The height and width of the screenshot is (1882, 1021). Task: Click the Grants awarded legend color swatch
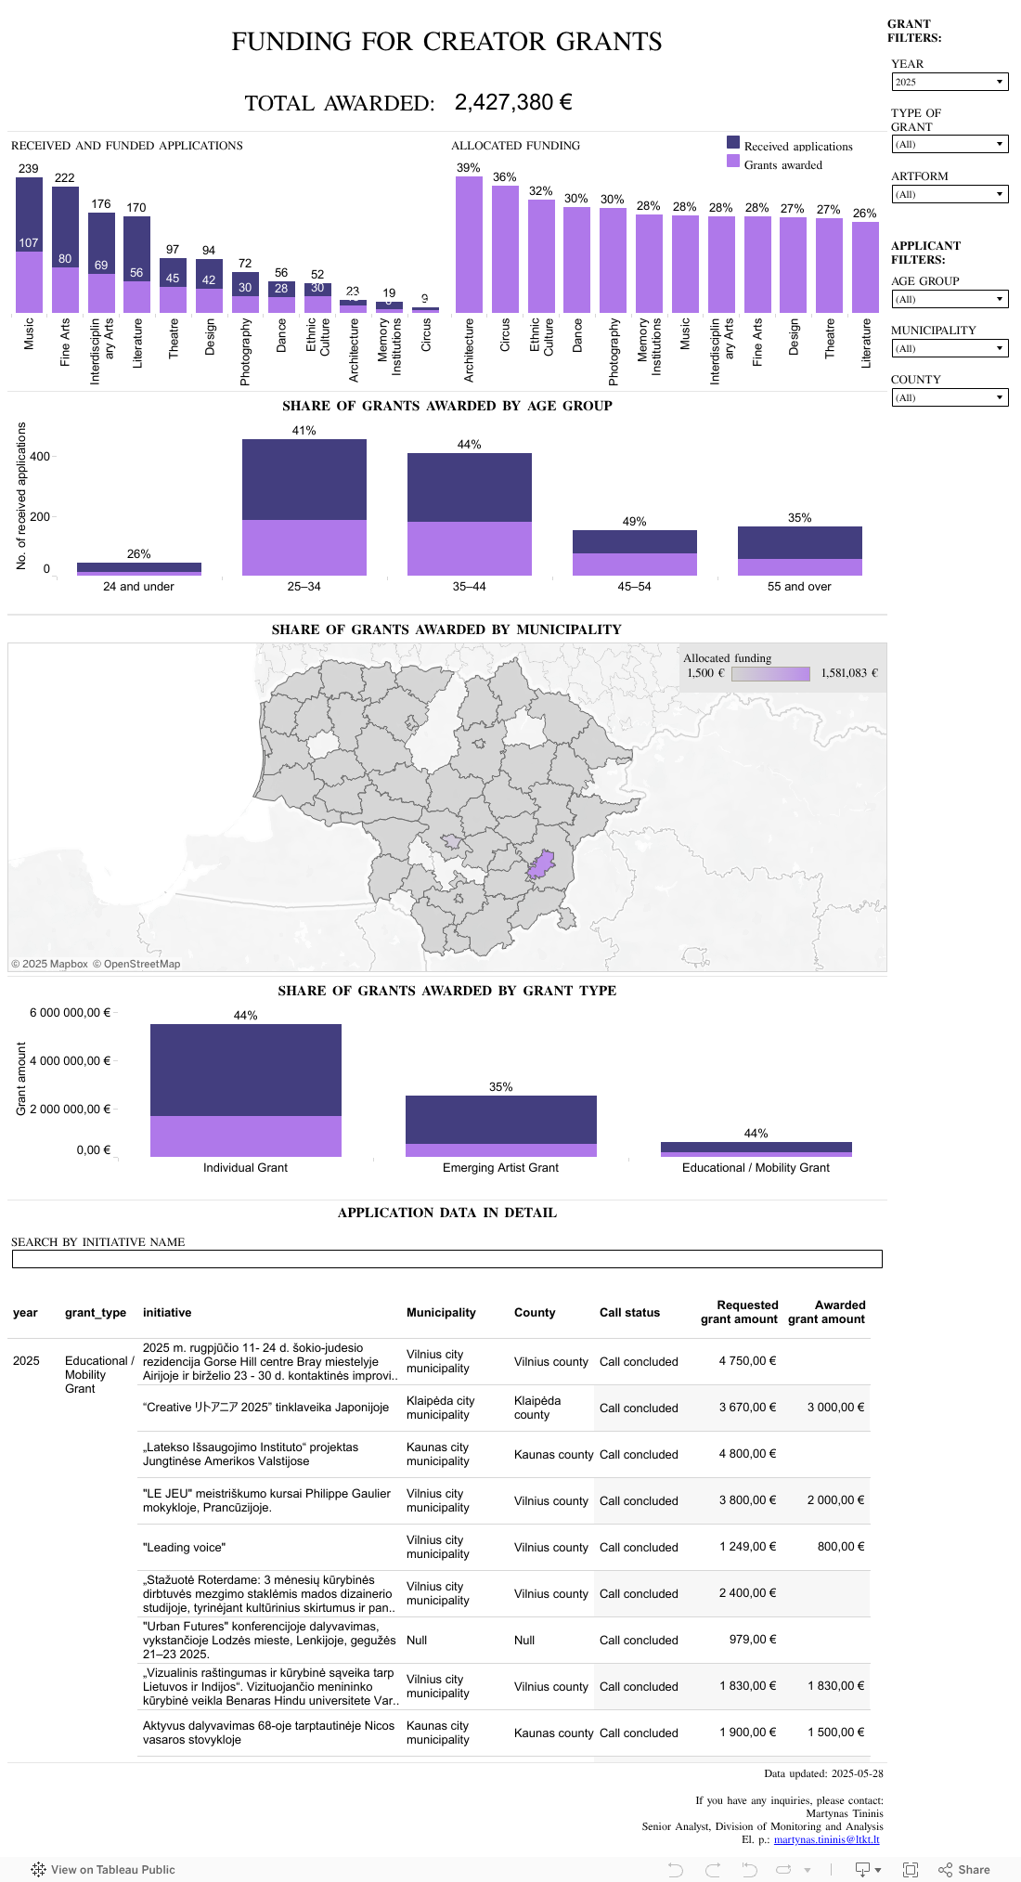pyautogui.click(x=733, y=162)
